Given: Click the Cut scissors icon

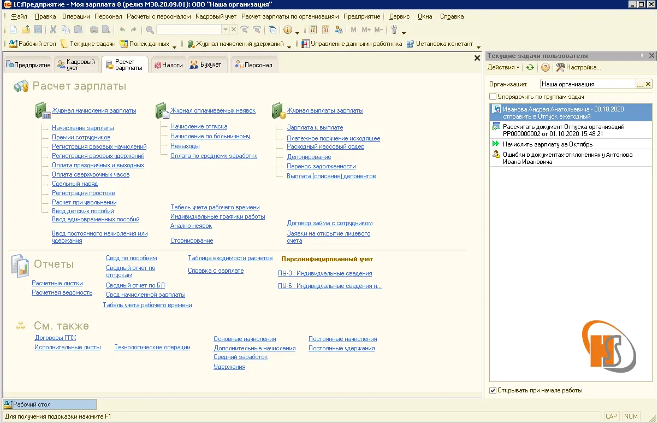Looking at the screenshot, I should [54, 30].
